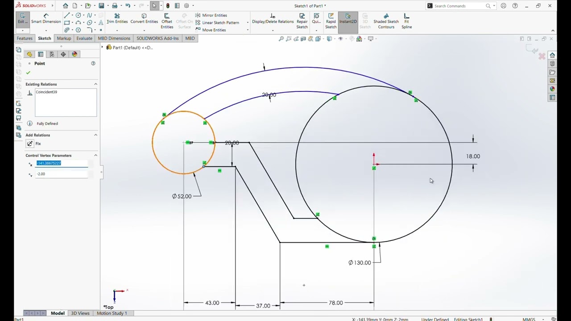Click the green OK checkmark
Image resolution: width=571 pixels, height=321 pixels.
[28, 73]
